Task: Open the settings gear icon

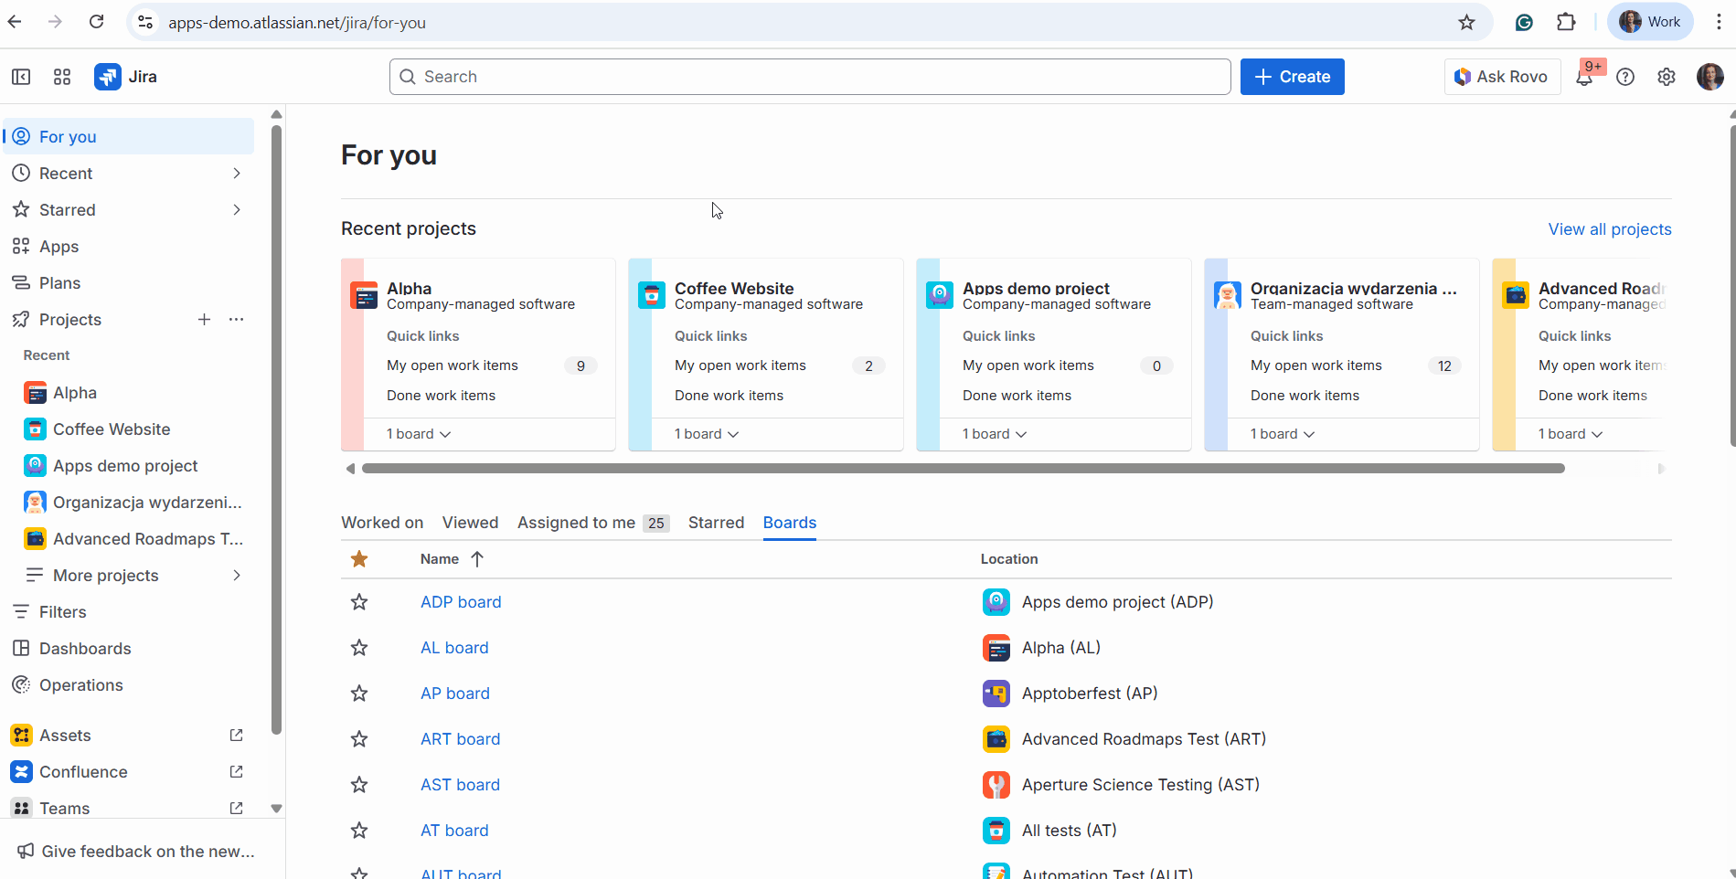Action: 1667,77
